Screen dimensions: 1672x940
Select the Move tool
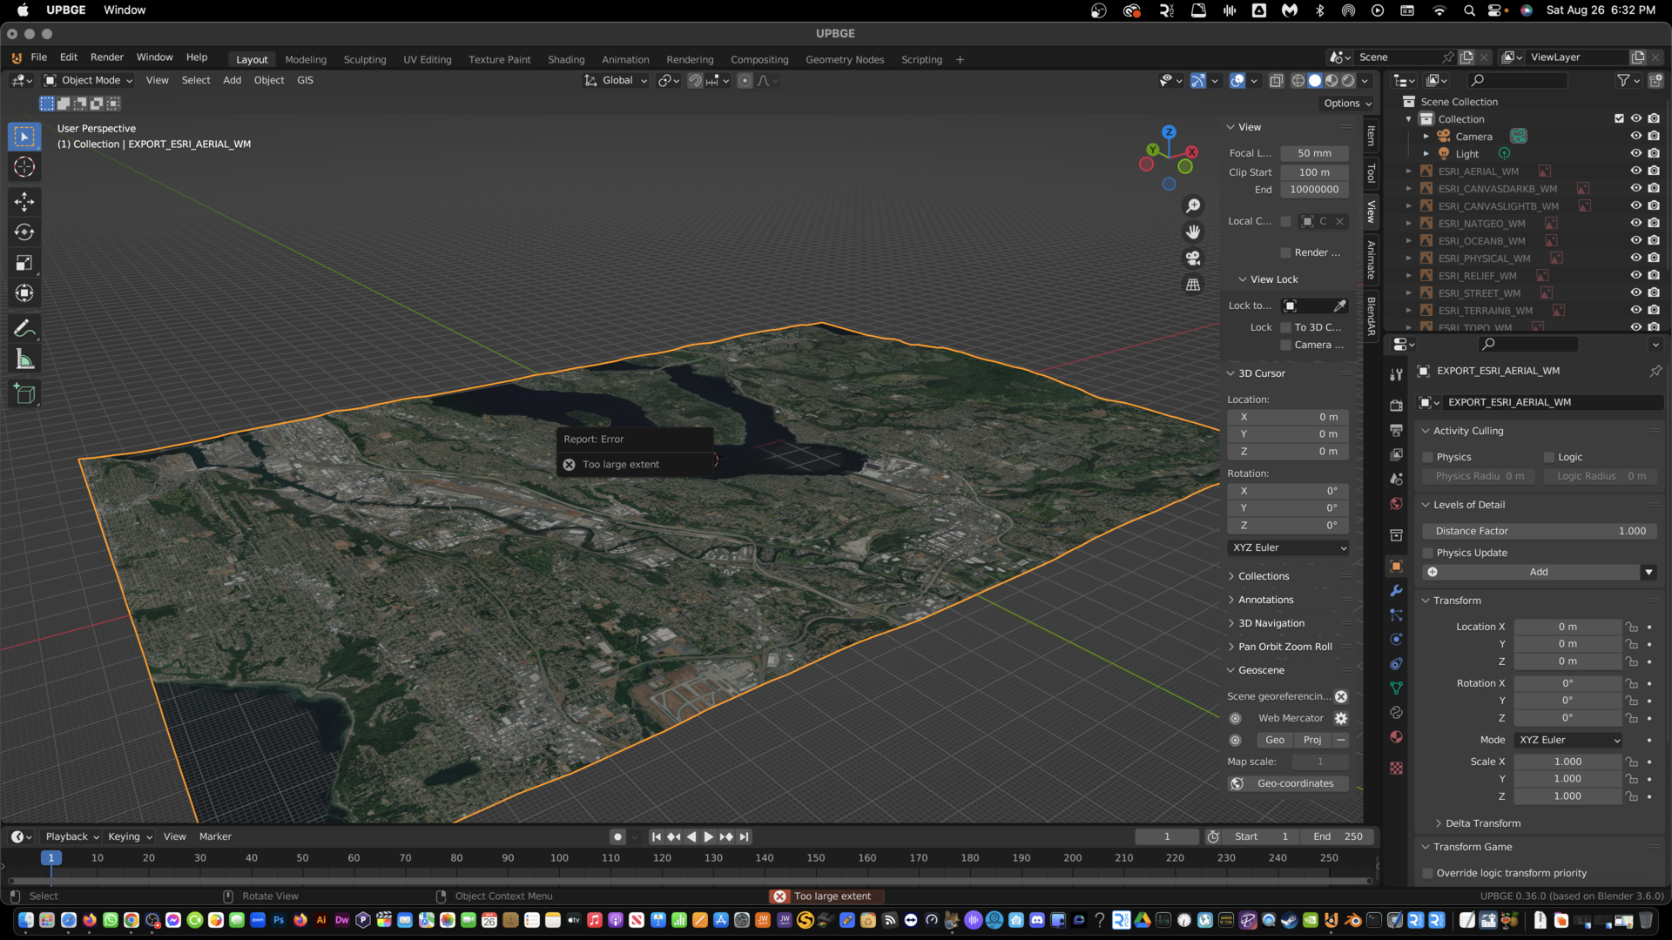click(x=24, y=202)
